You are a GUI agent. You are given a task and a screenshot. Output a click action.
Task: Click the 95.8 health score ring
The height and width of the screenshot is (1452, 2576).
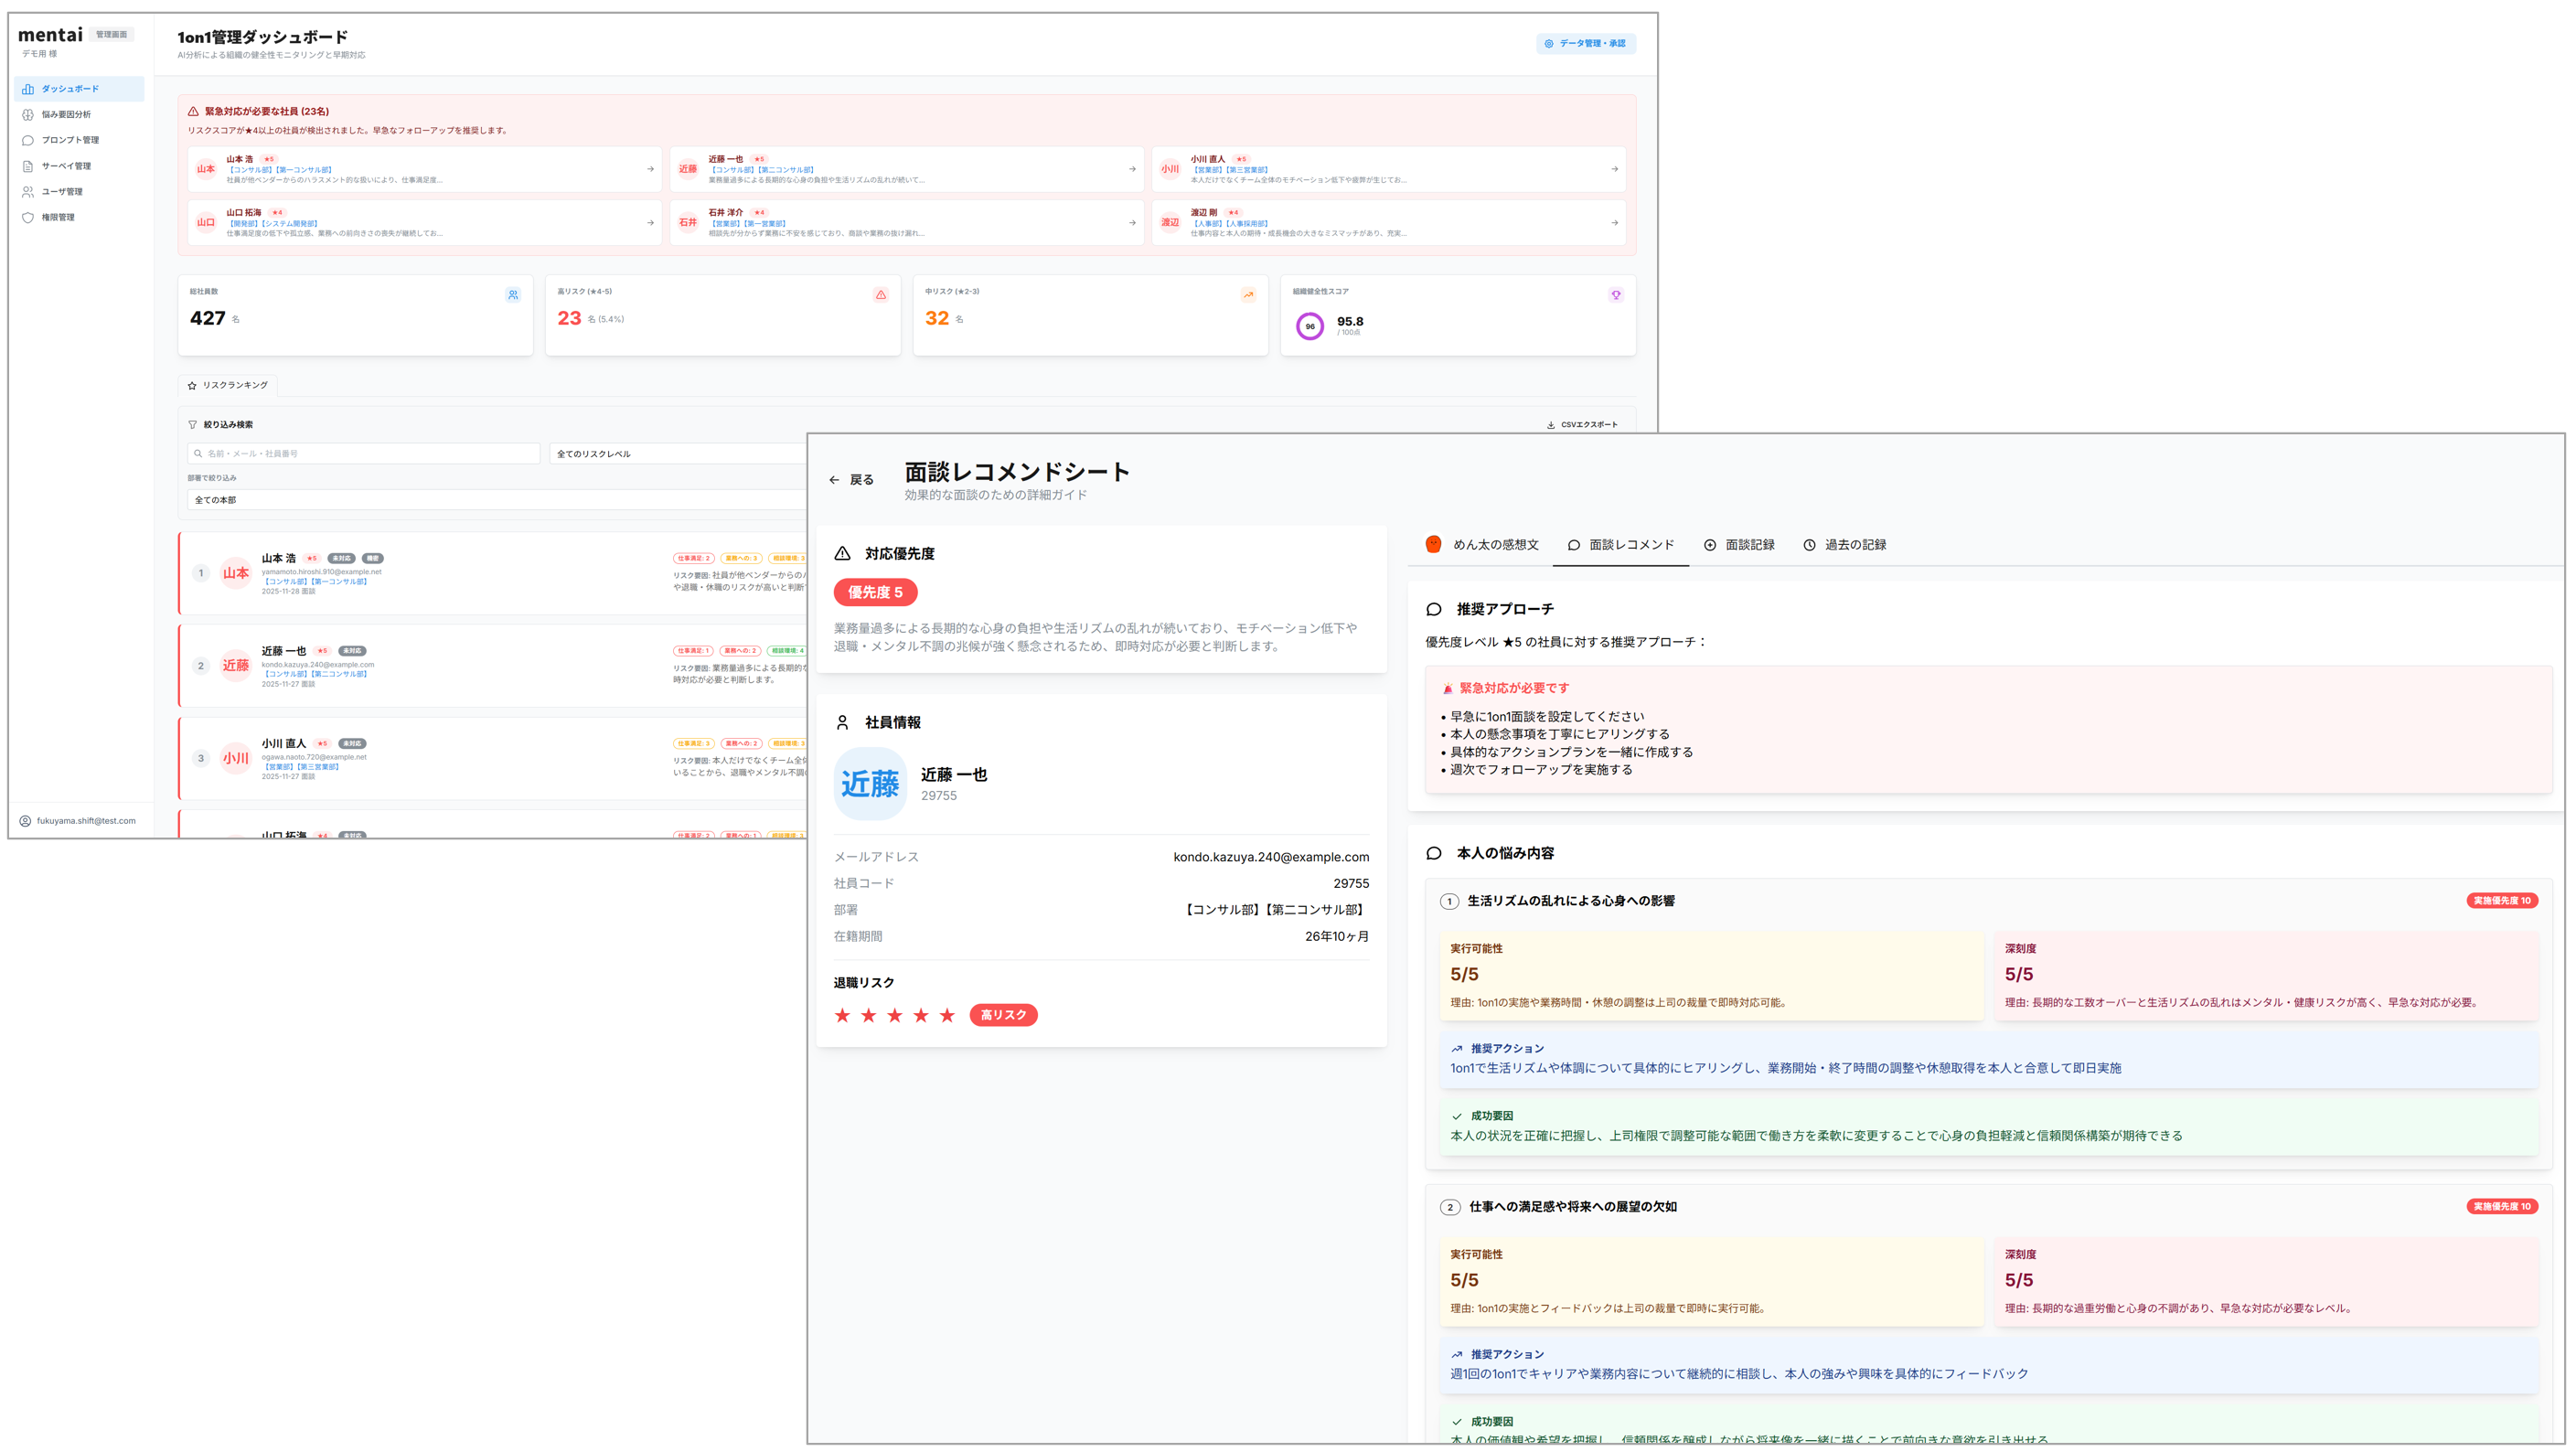coord(1309,326)
